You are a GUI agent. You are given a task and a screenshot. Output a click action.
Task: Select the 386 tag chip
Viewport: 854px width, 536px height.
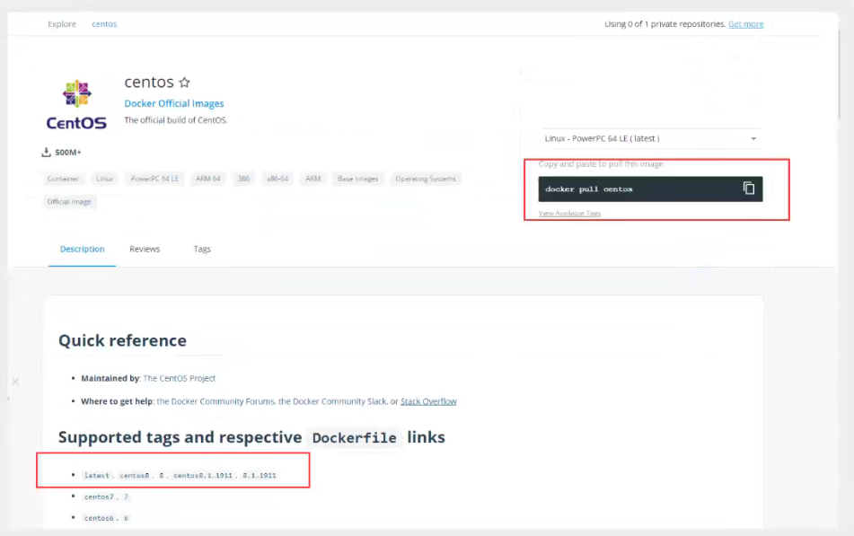[x=243, y=179]
